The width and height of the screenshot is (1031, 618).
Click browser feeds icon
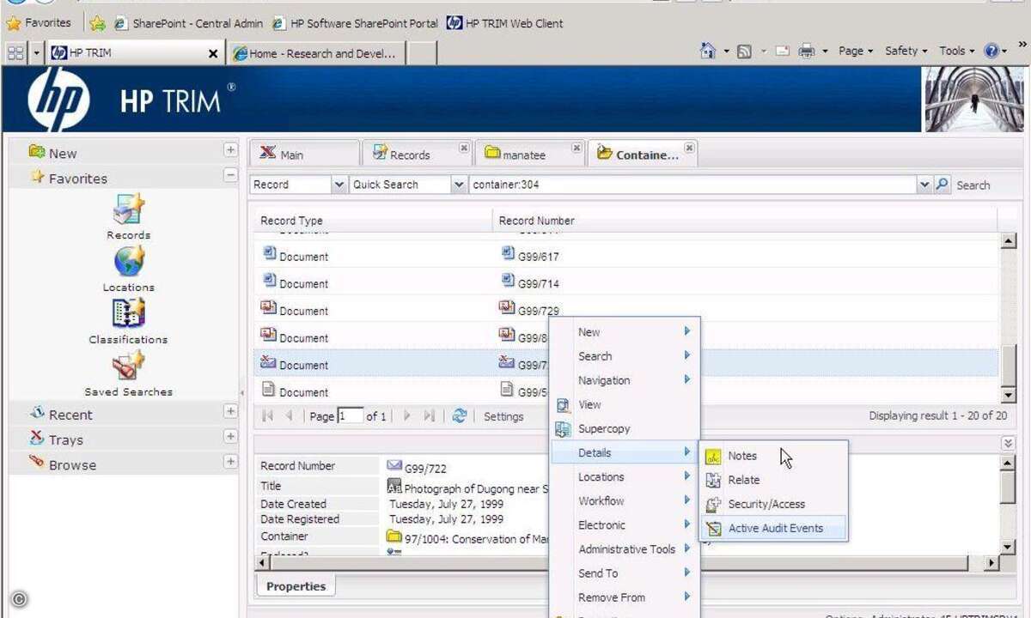coord(745,51)
